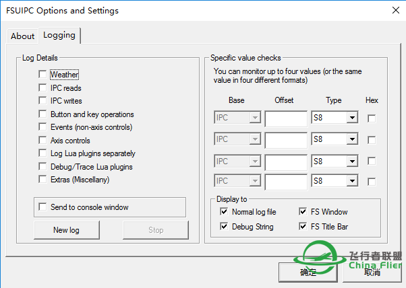406x288 pixels.
Task: Enable Axis controls logging
Action: coord(43,141)
